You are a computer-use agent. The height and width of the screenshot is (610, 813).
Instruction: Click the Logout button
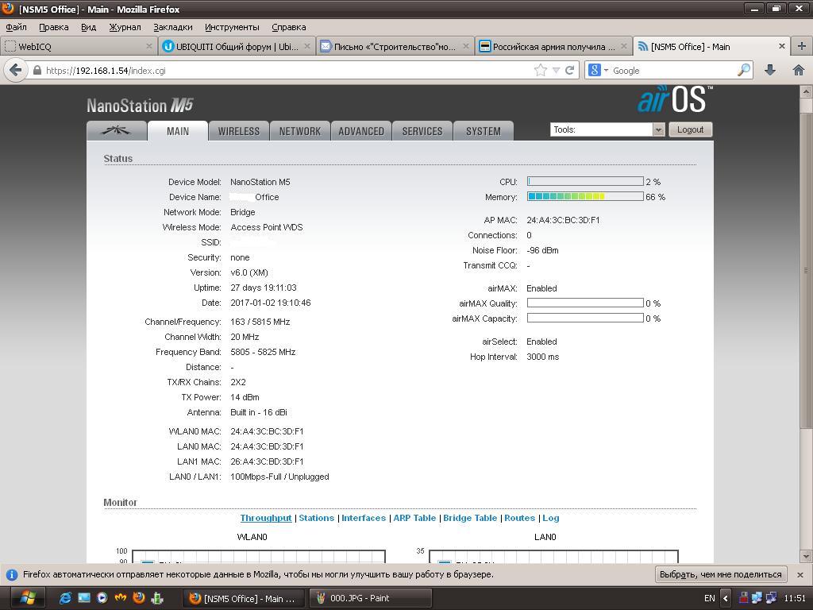tap(690, 129)
